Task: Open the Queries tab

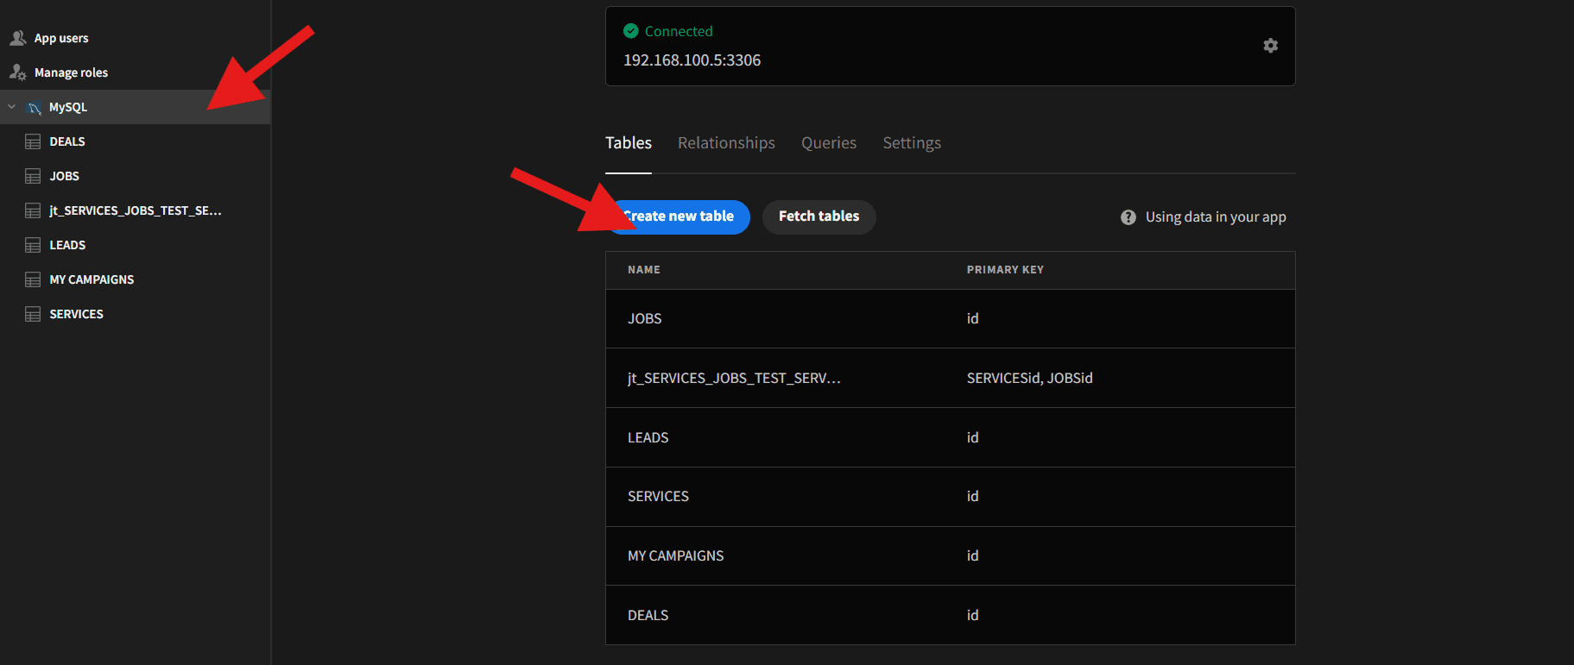Action: pos(829,143)
